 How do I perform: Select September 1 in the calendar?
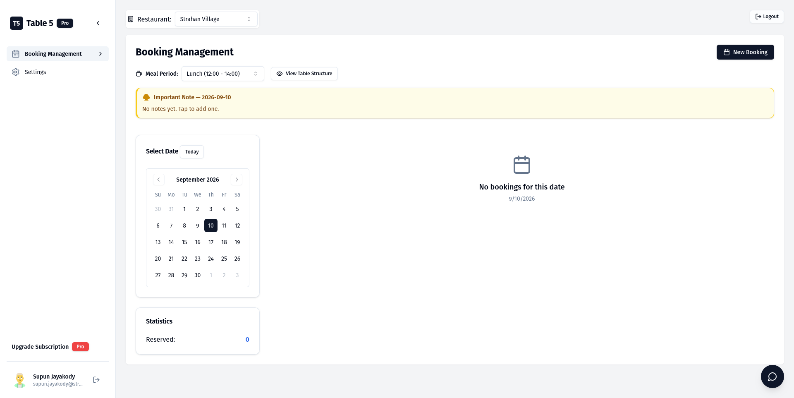pyautogui.click(x=184, y=209)
